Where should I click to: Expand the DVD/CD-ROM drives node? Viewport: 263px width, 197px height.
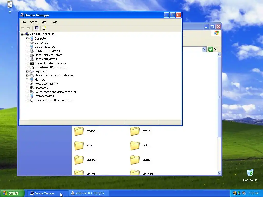click(x=27, y=51)
